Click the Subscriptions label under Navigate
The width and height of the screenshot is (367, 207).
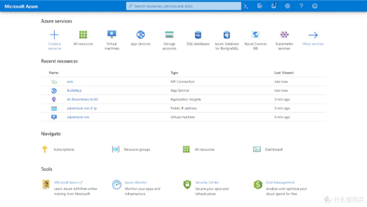coord(64,150)
